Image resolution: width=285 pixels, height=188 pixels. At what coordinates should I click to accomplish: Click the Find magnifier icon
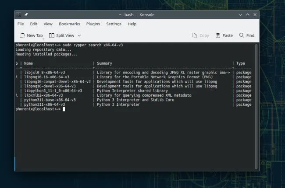point(242,35)
